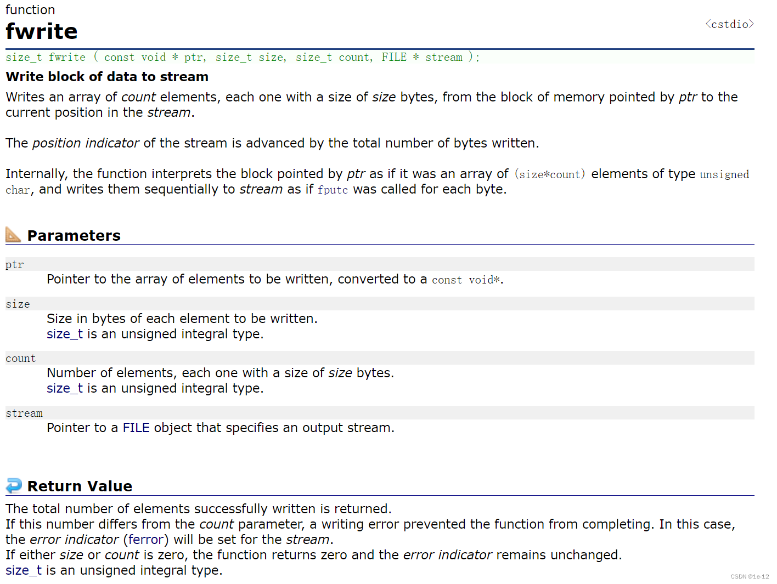Open the <cstdio> header link

click(x=729, y=24)
